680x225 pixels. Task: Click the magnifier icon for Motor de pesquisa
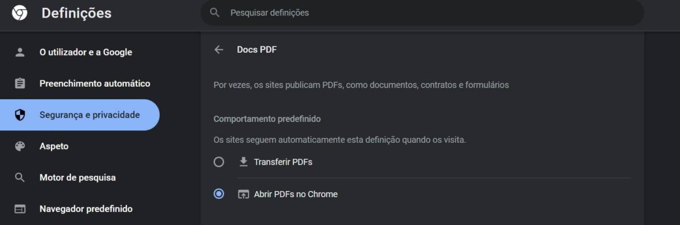pos(20,177)
